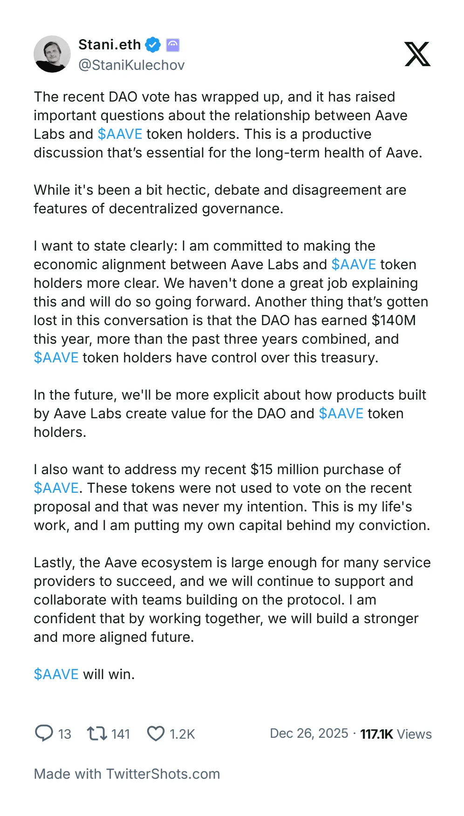
Task: Open the @StaniKulechov handle link
Action: coord(131,65)
